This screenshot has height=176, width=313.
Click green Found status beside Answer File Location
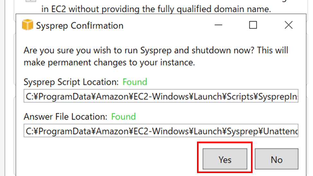coord(124,116)
